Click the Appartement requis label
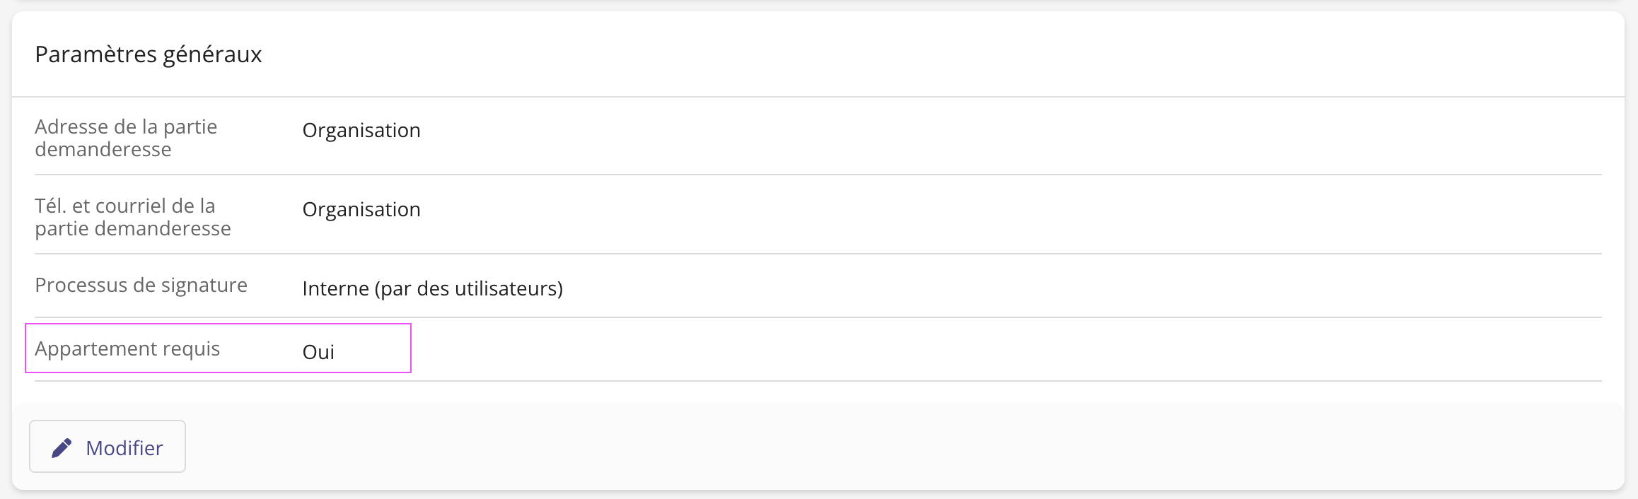Screen dimensions: 1638x499 pyautogui.click(x=127, y=349)
